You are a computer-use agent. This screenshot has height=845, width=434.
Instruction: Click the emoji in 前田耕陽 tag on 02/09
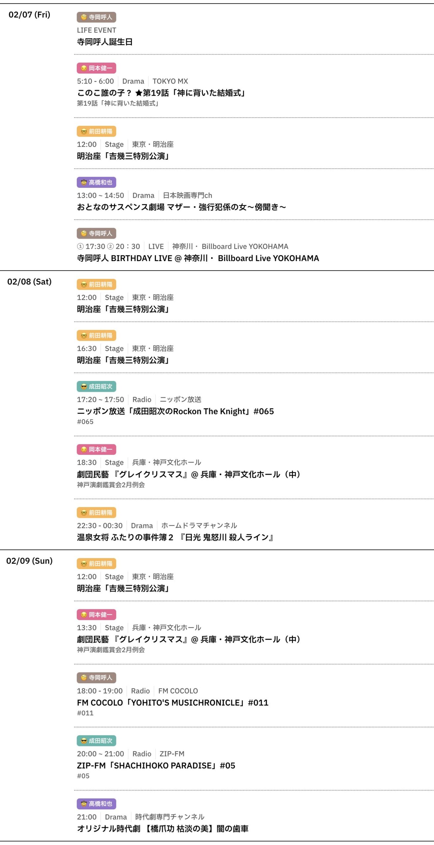84,564
